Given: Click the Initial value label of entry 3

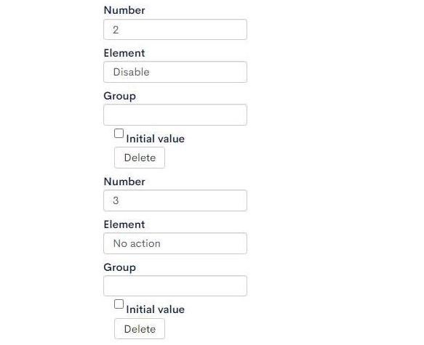Looking at the screenshot, I should (x=155, y=309).
